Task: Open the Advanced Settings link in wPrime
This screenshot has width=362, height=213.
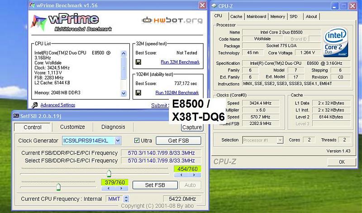Action: (58, 105)
